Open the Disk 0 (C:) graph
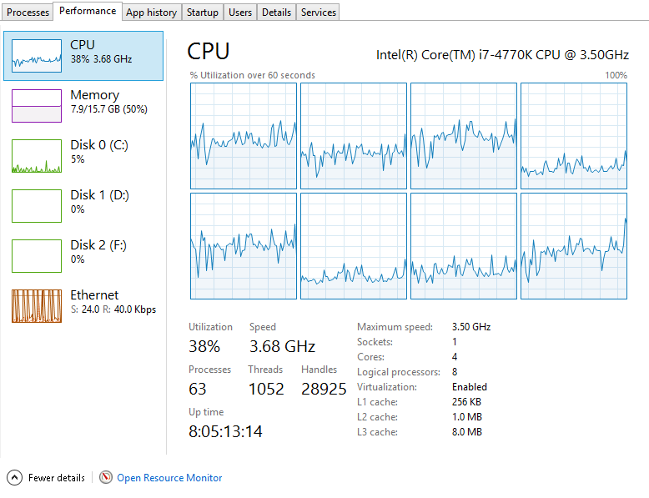 37,156
